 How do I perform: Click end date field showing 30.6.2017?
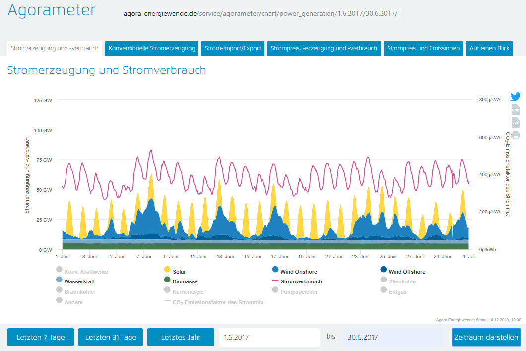click(392, 337)
